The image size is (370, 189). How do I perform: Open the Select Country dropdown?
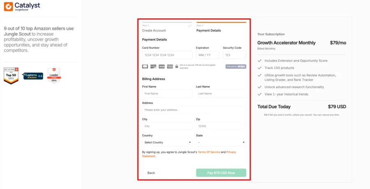[x=167, y=142]
